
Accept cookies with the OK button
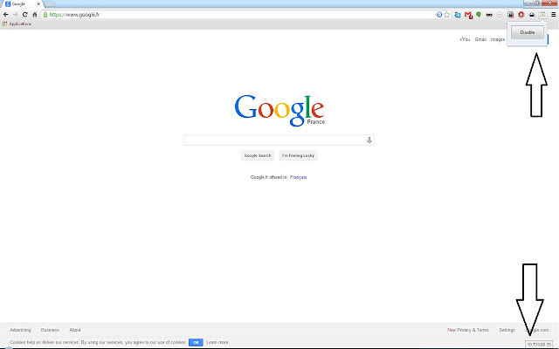(x=196, y=342)
